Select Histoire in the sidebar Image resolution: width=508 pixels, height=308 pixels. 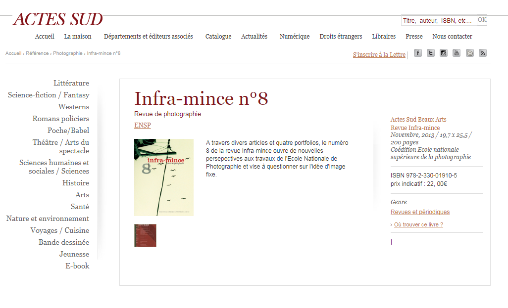[x=76, y=183]
